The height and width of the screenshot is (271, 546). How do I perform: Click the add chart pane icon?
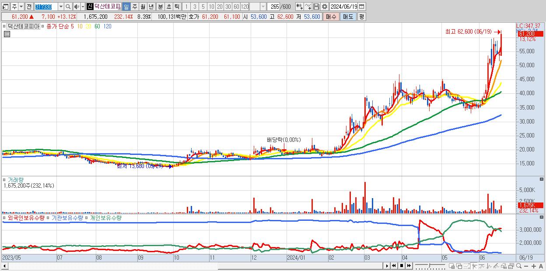(452, 266)
